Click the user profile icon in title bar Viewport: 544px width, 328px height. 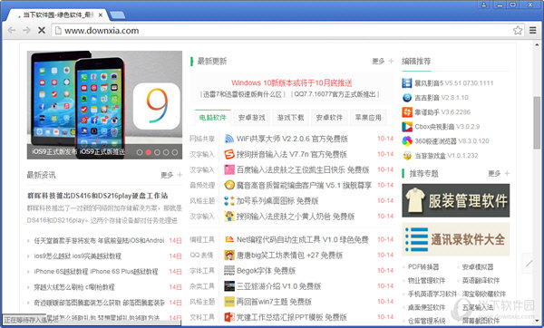click(x=483, y=5)
